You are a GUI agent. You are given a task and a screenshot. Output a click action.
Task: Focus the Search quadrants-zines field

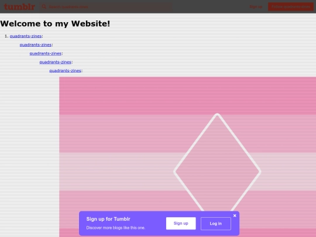(106, 6)
